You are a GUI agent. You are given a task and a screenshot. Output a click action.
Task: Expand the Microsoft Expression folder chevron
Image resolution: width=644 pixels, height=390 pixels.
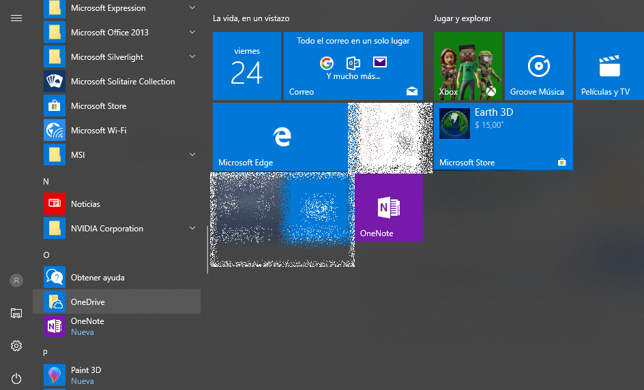coord(192,7)
